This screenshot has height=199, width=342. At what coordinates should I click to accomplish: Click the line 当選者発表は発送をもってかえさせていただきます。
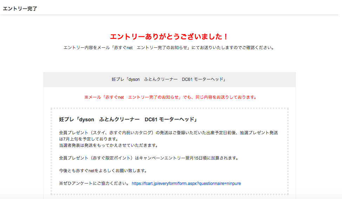pyautogui.click(x=108, y=145)
